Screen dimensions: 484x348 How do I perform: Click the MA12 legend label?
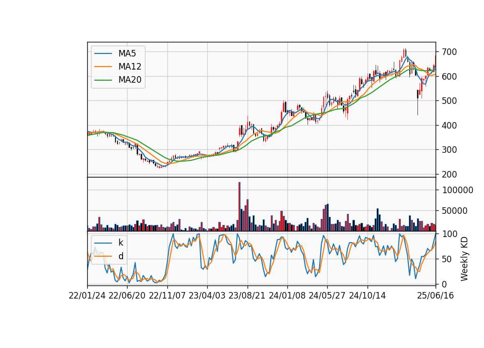coord(130,67)
